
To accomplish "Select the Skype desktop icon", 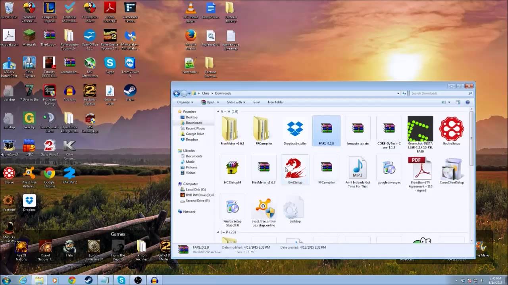I will [110, 65].
